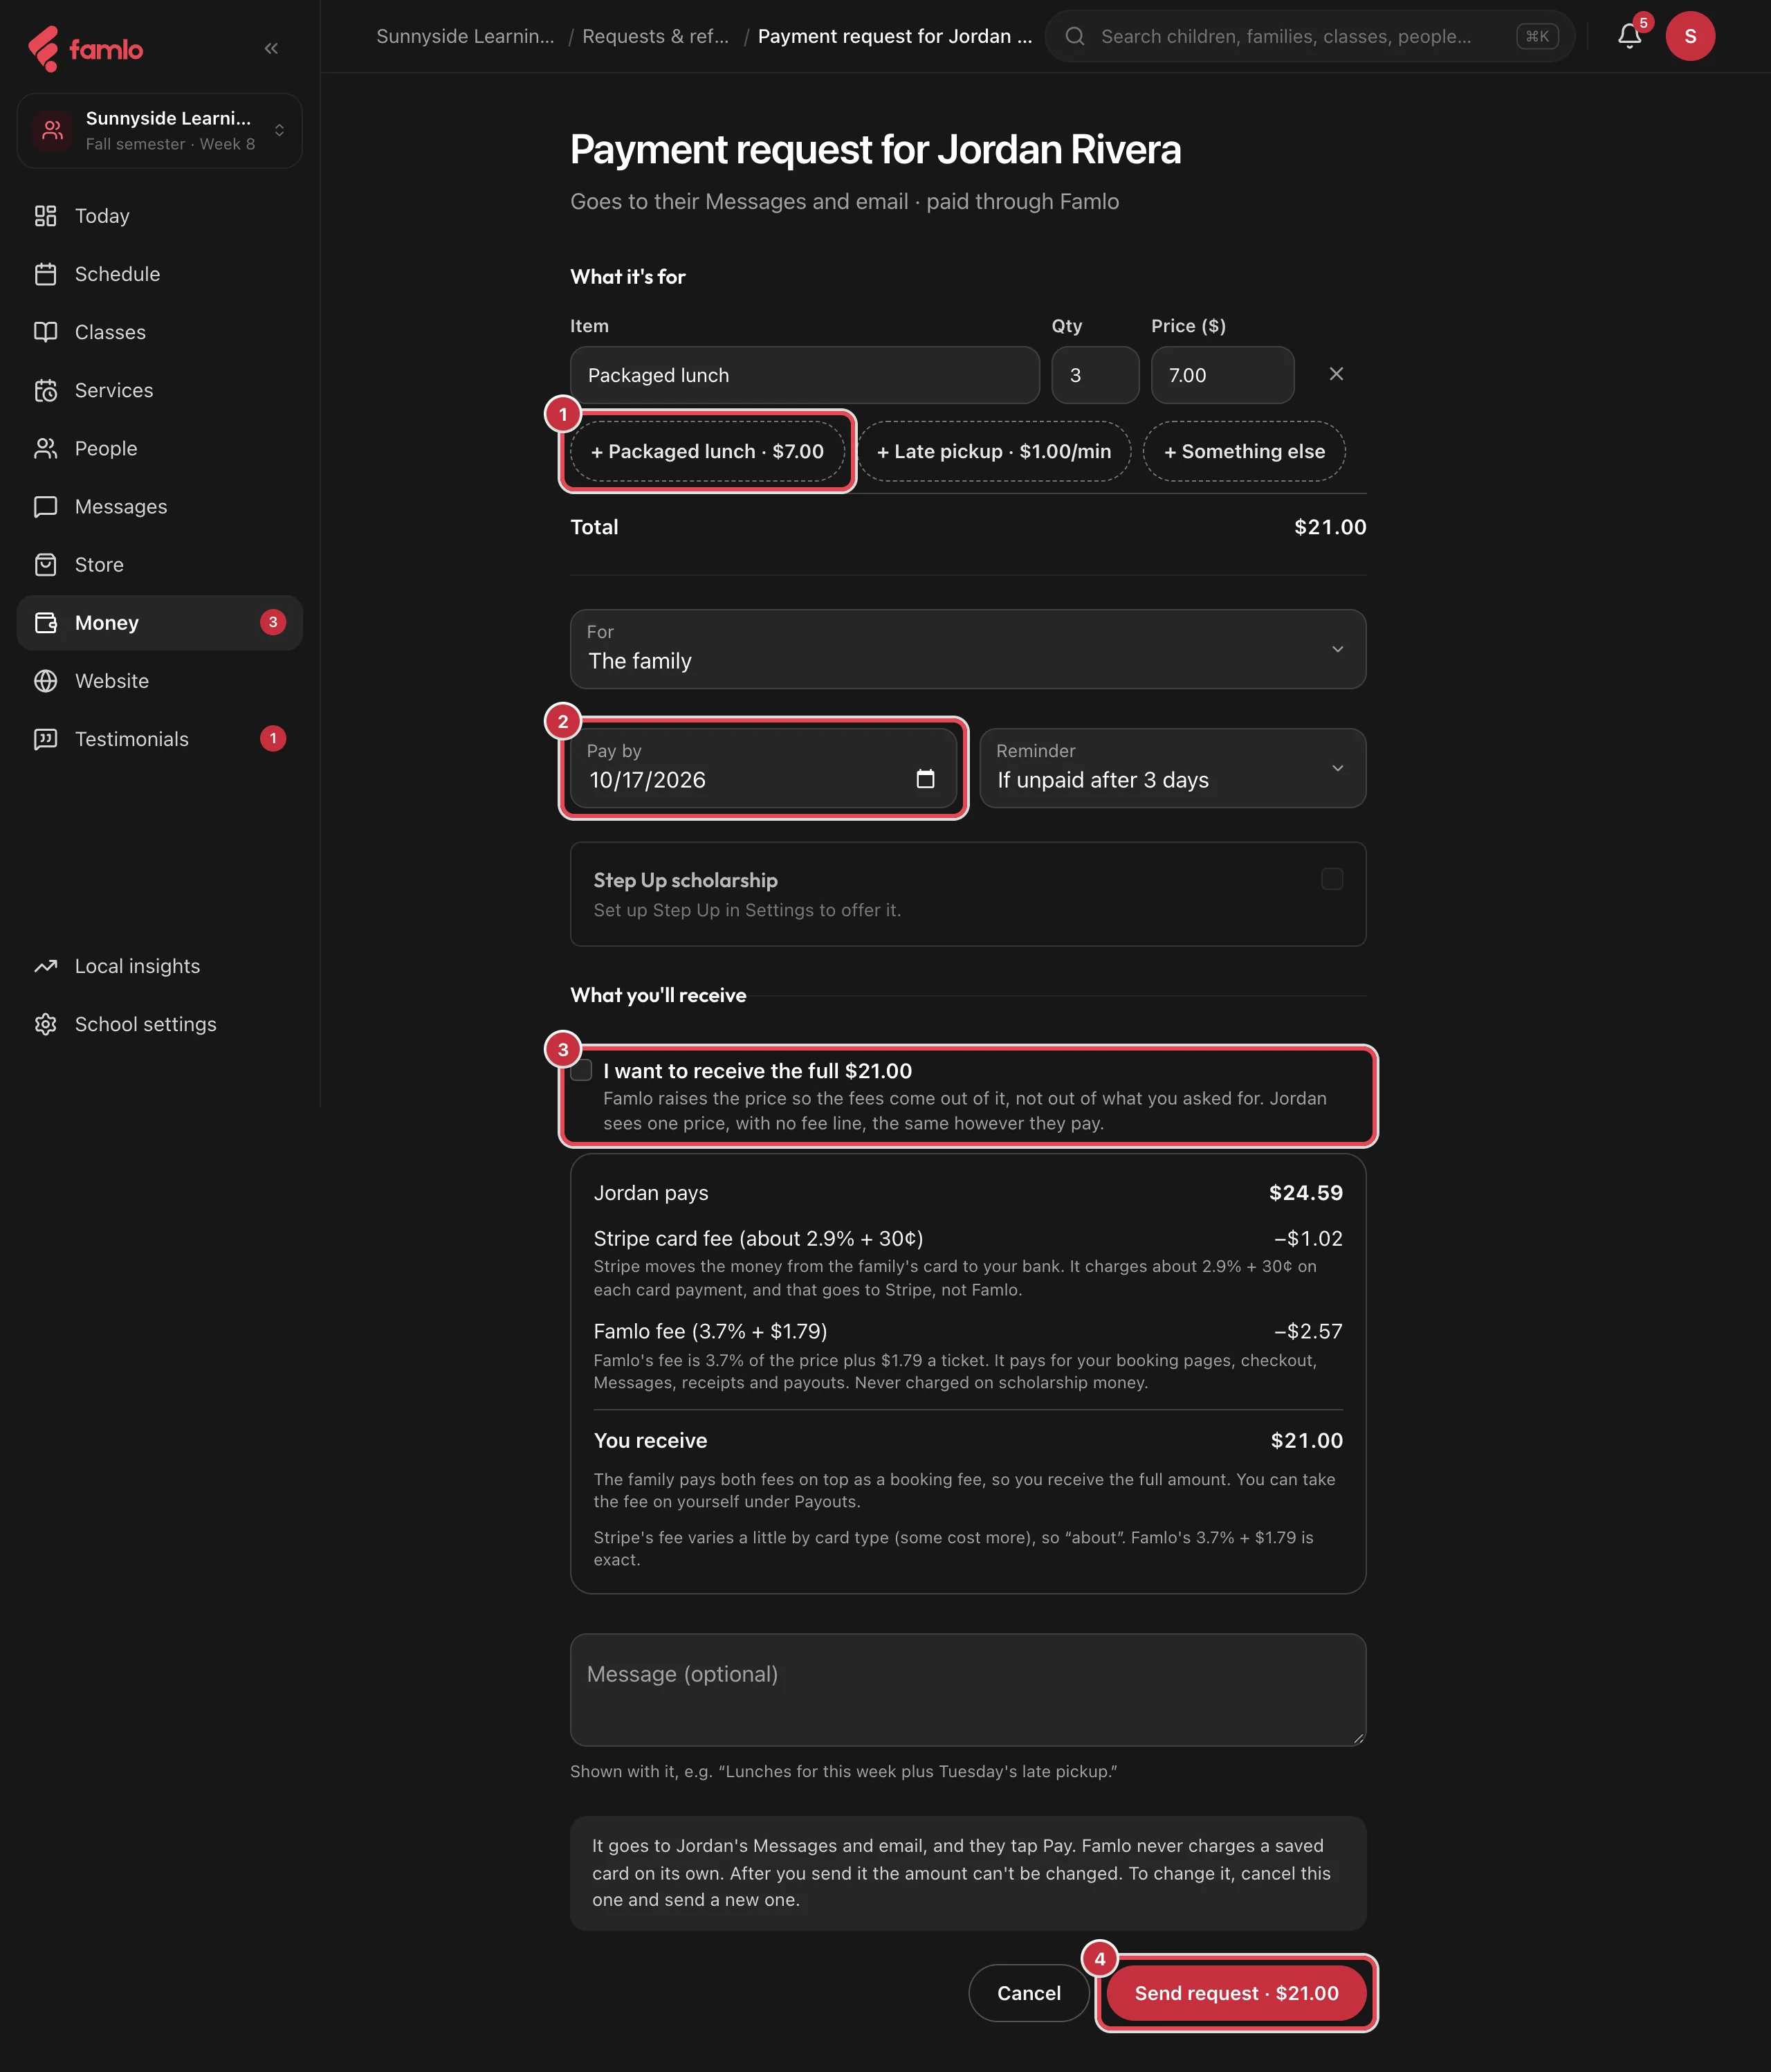This screenshot has height=2072, width=1771.
Task: Toggle the Step Up scholarship checkbox
Action: (1331, 879)
